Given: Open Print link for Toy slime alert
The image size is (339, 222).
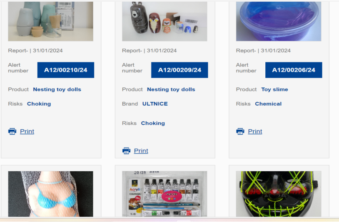Looking at the screenshot, I should point(255,131).
